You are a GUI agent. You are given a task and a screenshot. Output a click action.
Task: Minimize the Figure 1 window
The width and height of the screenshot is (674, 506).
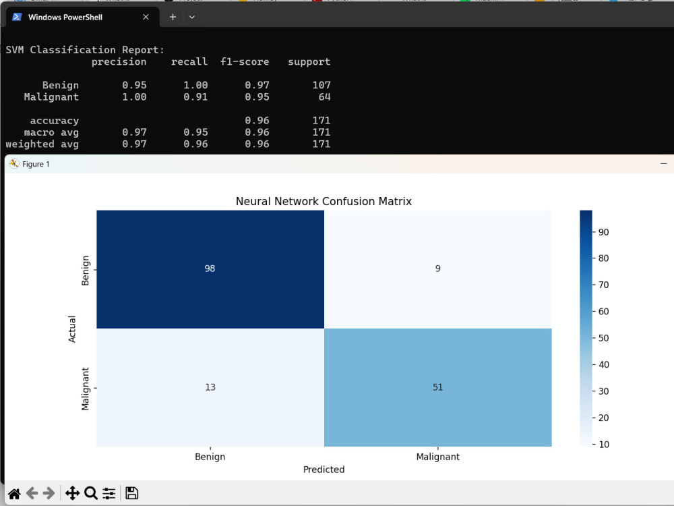pos(664,163)
